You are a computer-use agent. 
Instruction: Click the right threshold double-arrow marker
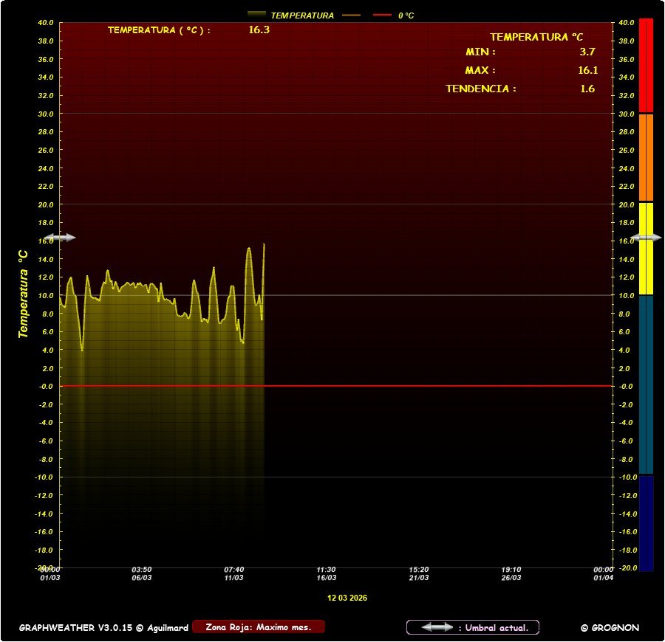pyautogui.click(x=649, y=238)
